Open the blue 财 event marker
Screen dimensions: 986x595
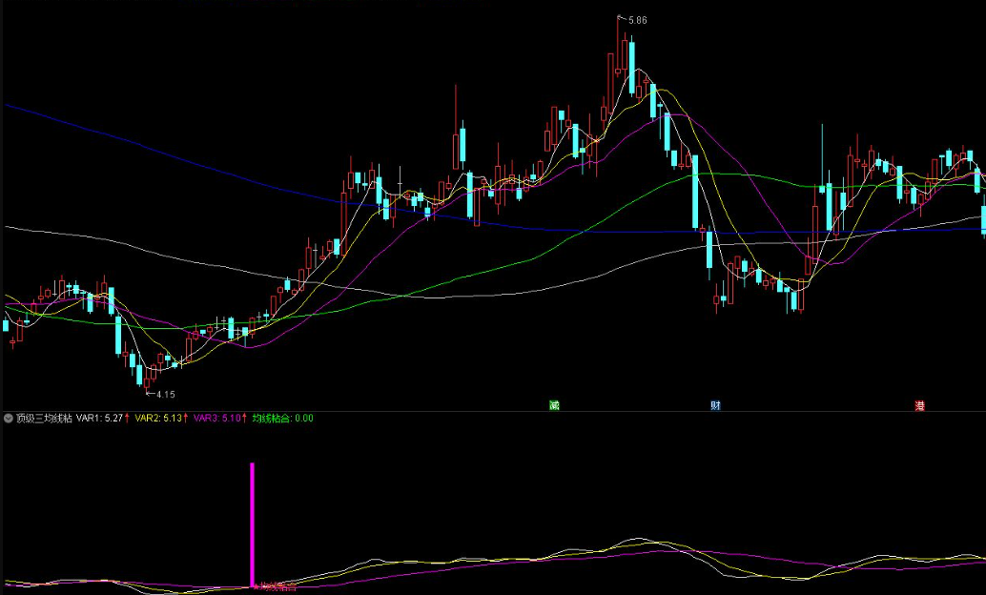tap(715, 405)
